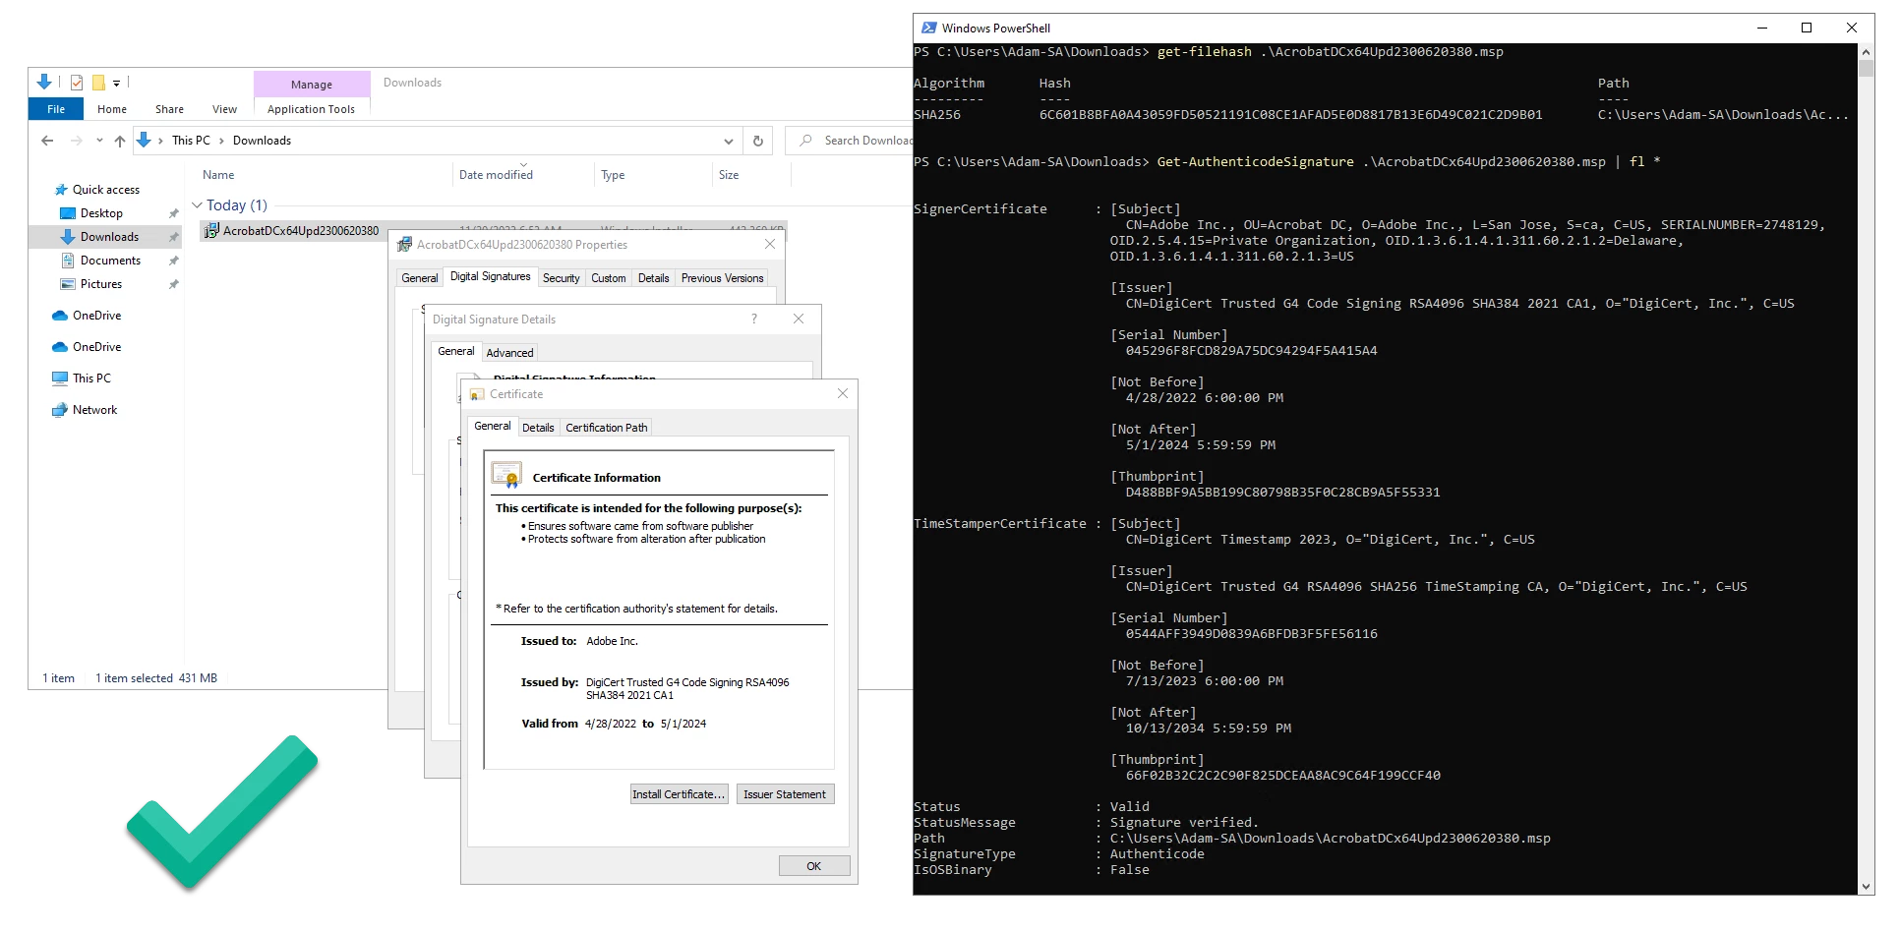Open the File menu tab
1900x932 pixels.
coord(56,109)
